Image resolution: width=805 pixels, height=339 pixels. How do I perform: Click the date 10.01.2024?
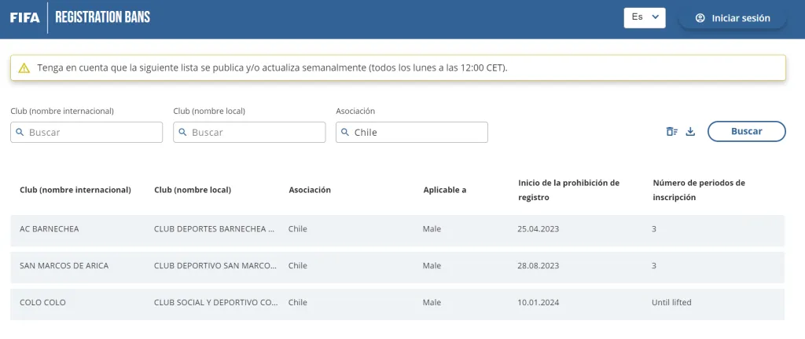pyautogui.click(x=538, y=303)
